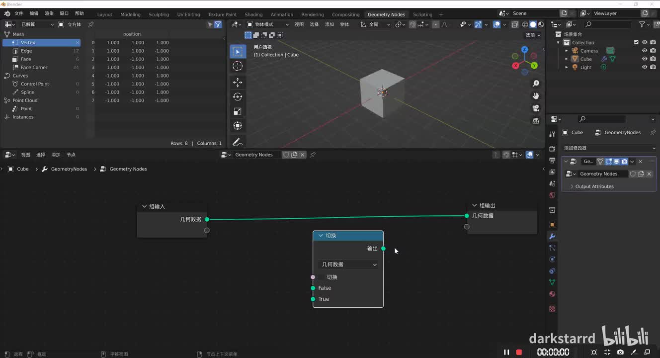The image size is (660, 358).
Task: Toggle X-ray mode in viewport header
Action: point(515,24)
